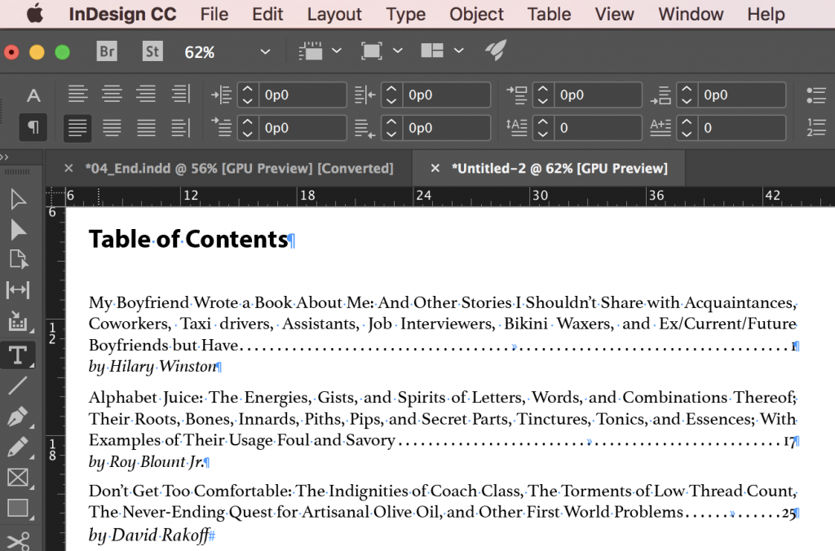The height and width of the screenshot is (551, 835).
Task: Select the Page tool
Action: pos(18,259)
